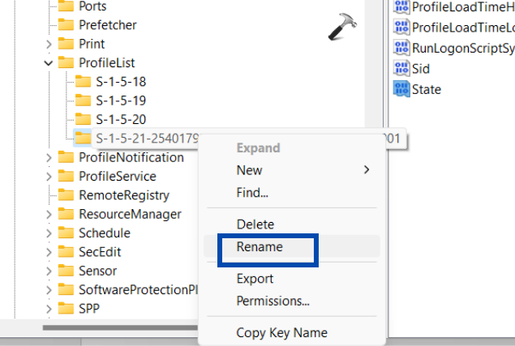Select the RunLogonScriptSync value name

(463, 48)
